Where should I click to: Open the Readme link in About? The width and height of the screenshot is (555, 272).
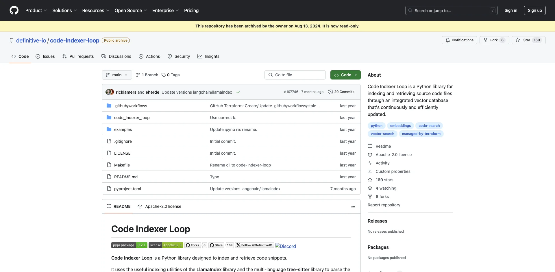coord(379,146)
